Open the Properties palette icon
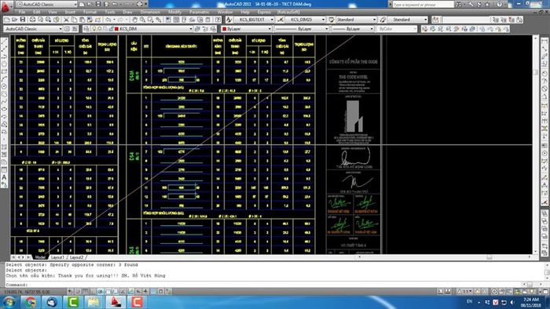 [169, 20]
